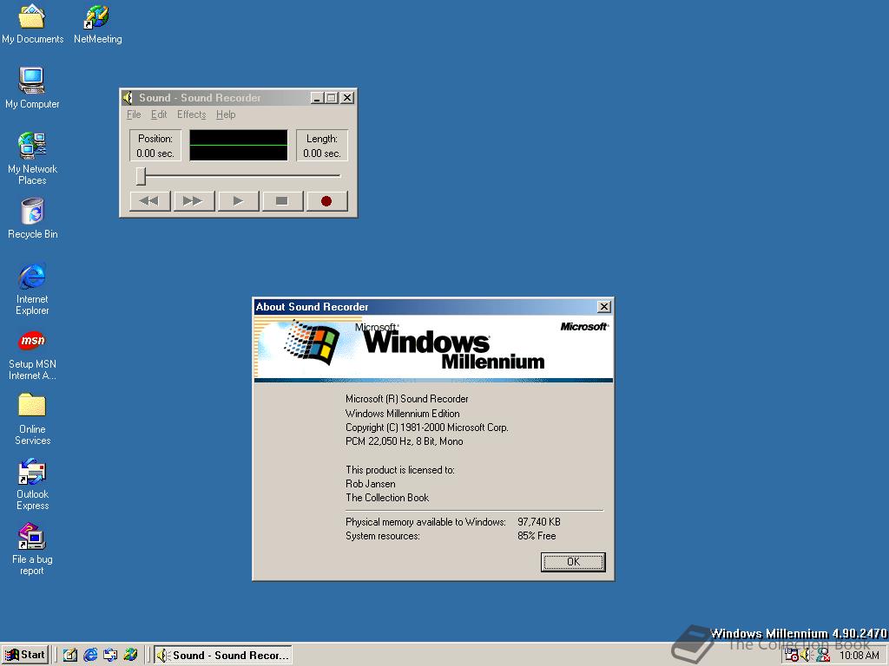Viewport: 889px width, 666px height.
Task: Open Edit menu in Sound Recorder
Action: pos(159,114)
